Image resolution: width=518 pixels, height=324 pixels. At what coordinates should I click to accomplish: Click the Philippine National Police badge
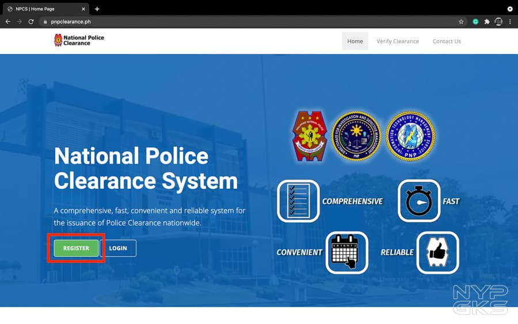(x=310, y=136)
